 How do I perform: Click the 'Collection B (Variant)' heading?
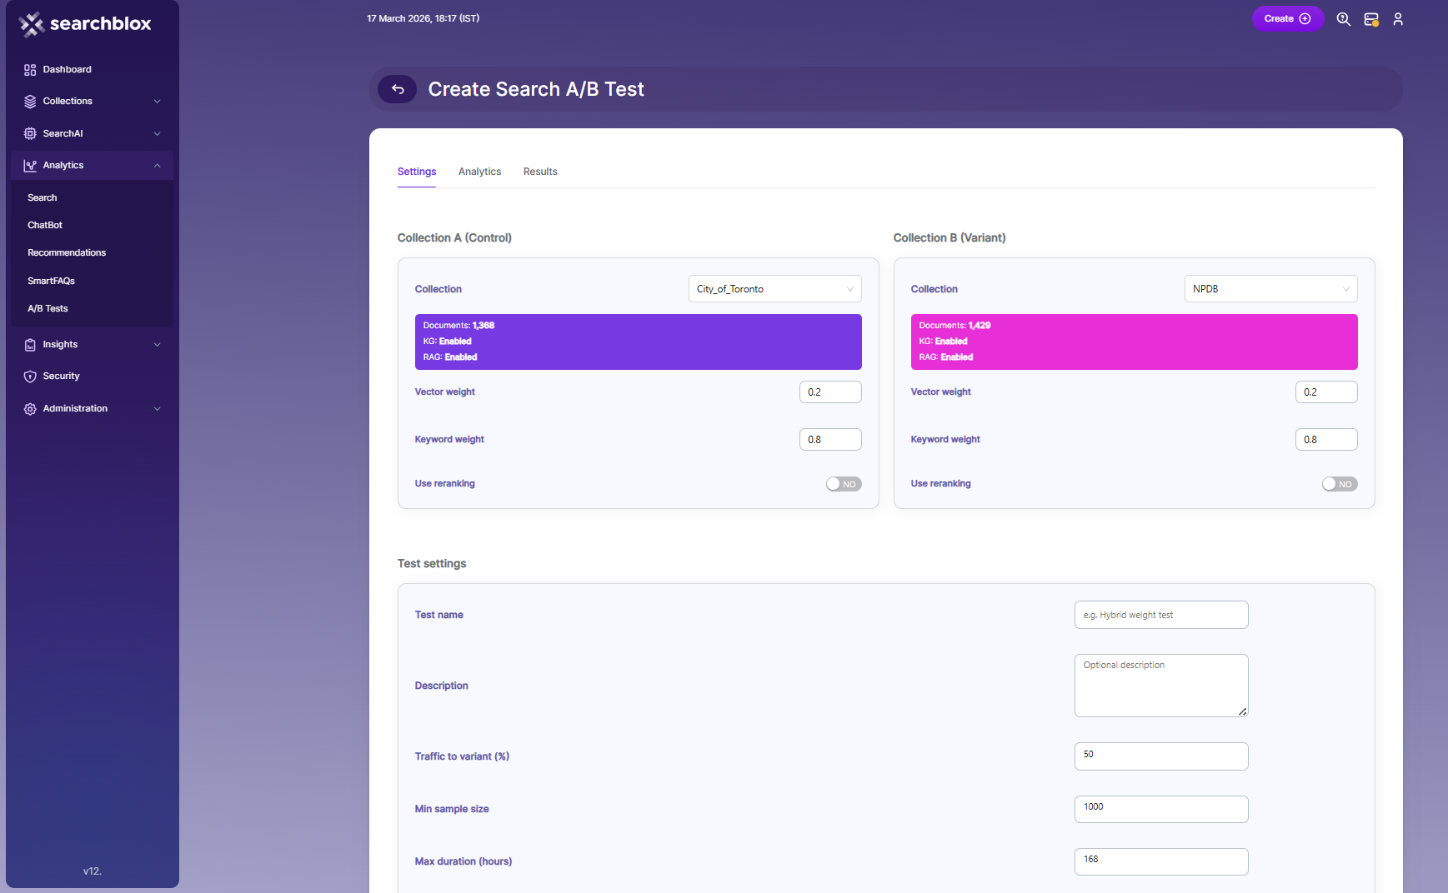949,238
